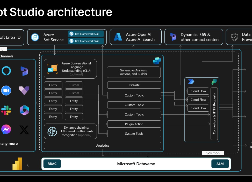The width and height of the screenshot is (252, 182).
Task: Click the Slack channel icon
Action: (6, 110)
